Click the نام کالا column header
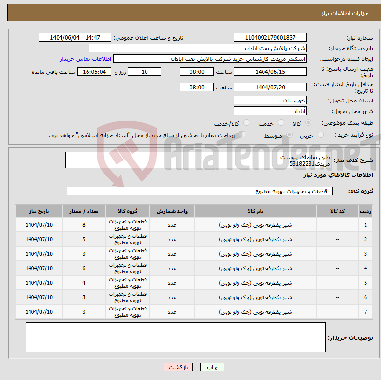 pyautogui.click(x=255, y=211)
